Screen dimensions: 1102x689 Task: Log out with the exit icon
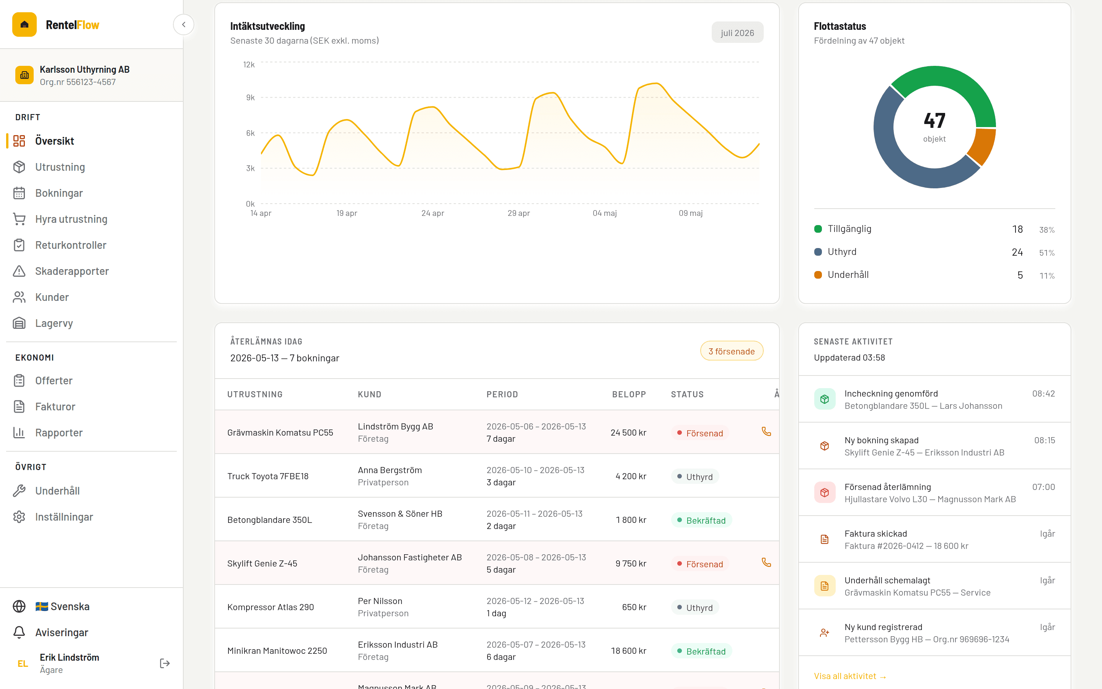pyautogui.click(x=165, y=663)
